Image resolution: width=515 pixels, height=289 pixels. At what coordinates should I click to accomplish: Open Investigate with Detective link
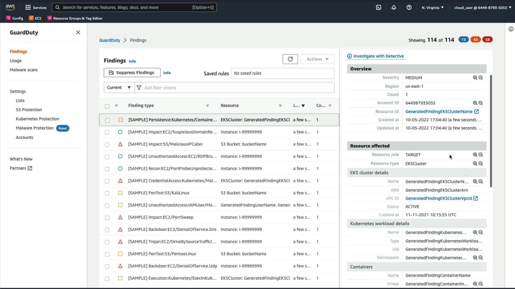tap(378, 56)
